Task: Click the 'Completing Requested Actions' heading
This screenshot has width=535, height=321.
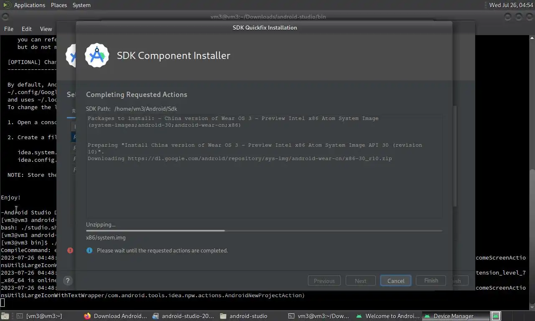Action: click(x=137, y=94)
